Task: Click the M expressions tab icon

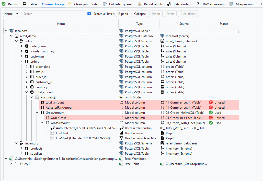Action: coord(231,4)
